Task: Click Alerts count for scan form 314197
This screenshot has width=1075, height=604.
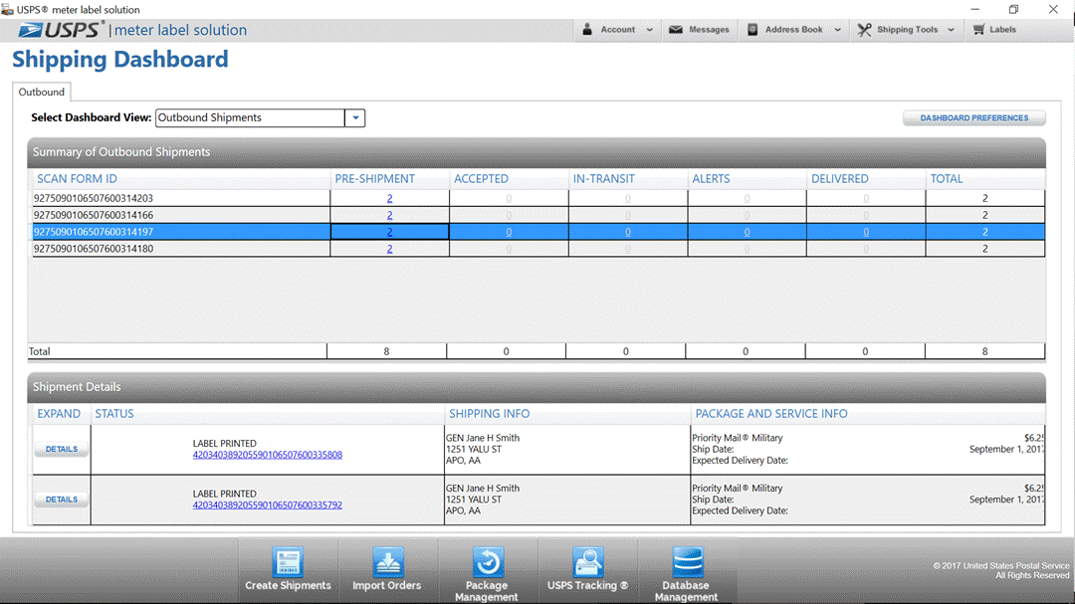Action: click(747, 232)
